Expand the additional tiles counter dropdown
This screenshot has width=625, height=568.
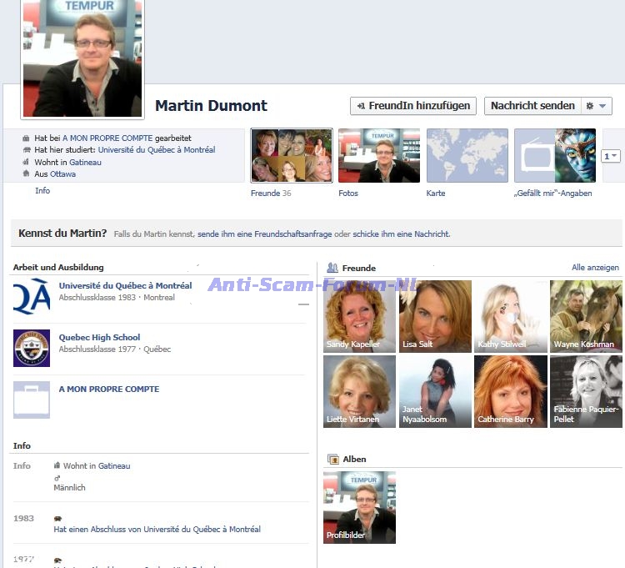610,156
